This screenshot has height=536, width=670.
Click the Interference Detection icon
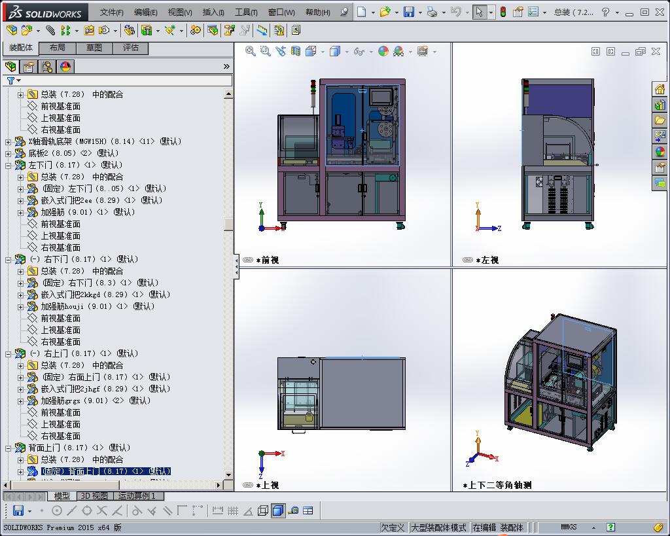click(x=279, y=30)
